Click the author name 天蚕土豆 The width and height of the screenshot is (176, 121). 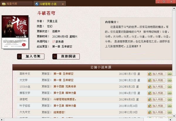tap(52, 21)
